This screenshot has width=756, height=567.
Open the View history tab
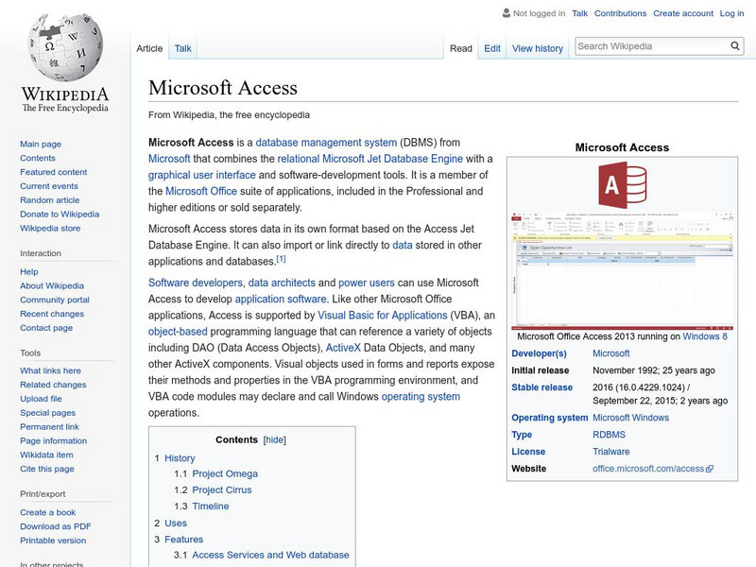pyautogui.click(x=537, y=48)
